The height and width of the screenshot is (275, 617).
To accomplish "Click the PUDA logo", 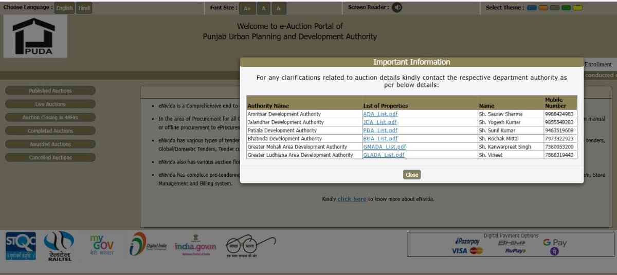I will click(35, 36).
